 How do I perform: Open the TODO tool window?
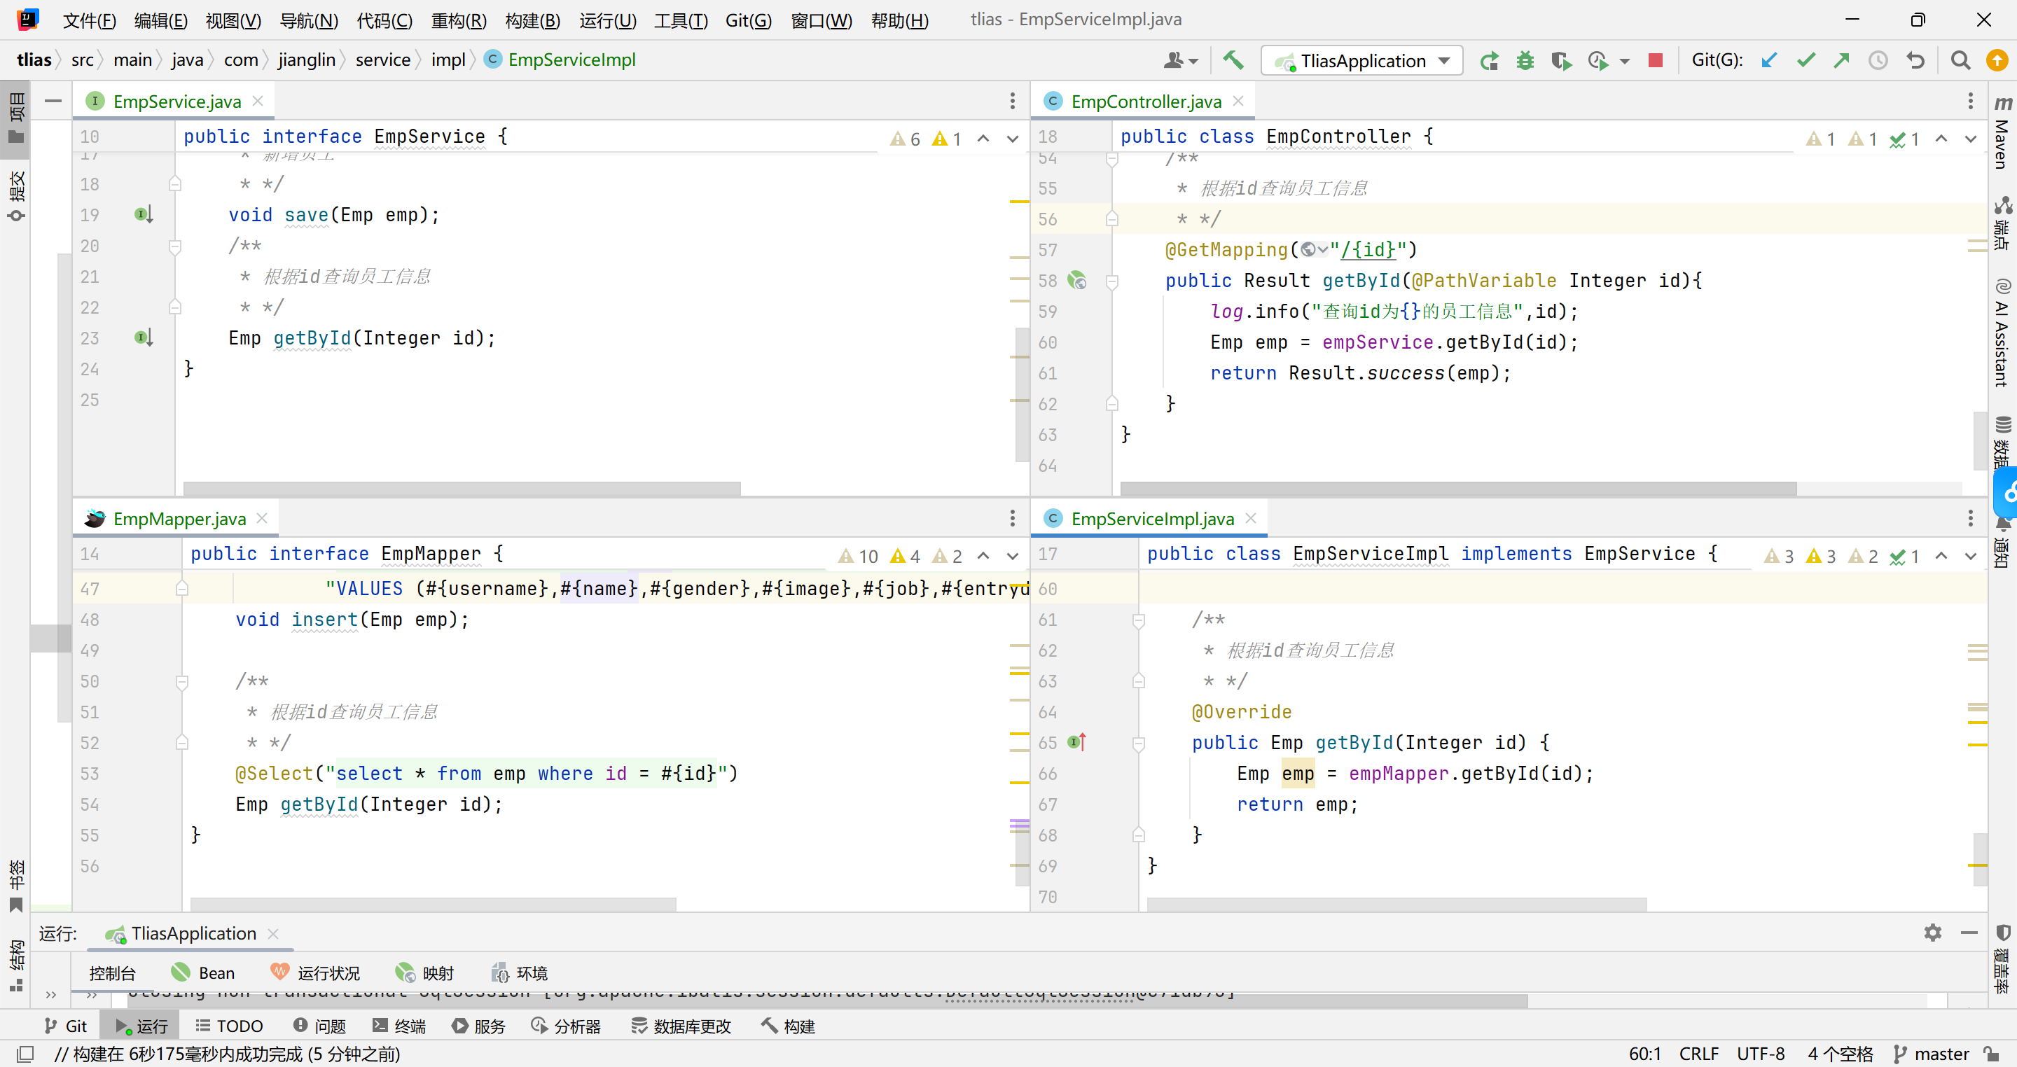pyautogui.click(x=228, y=1026)
